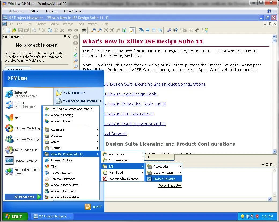Open the File menu
The image size is (279, 222).
click(11, 24)
